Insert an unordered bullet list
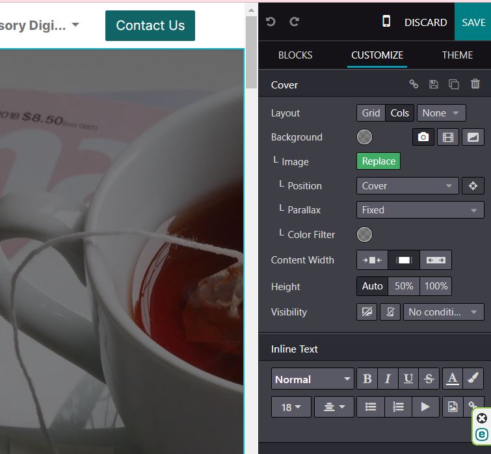 click(x=371, y=407)
